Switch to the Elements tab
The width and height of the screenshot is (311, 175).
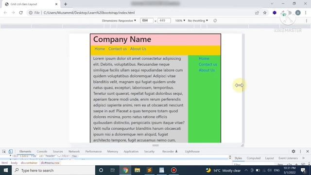25,151
